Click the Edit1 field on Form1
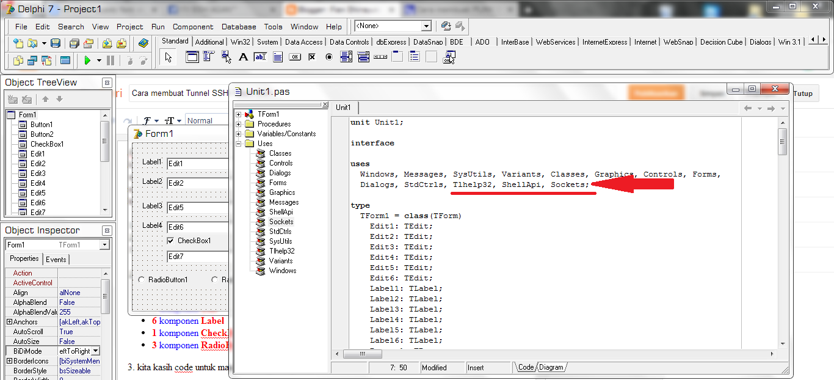 (197, 164)
